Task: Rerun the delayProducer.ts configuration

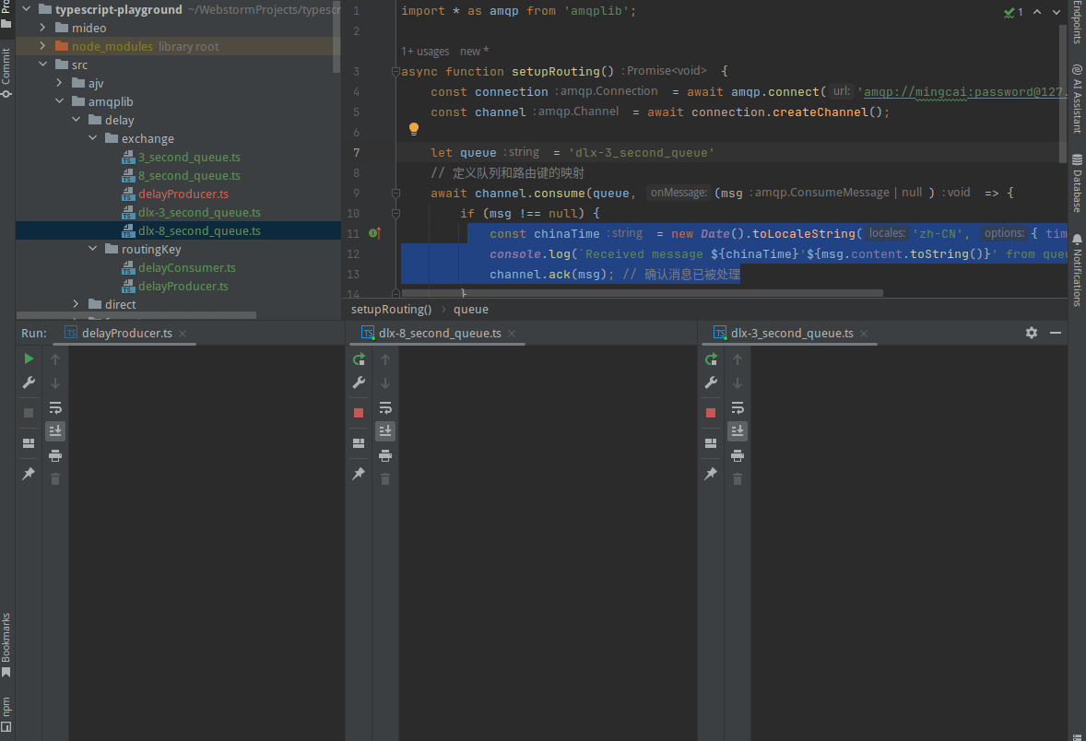Action: 29,359
